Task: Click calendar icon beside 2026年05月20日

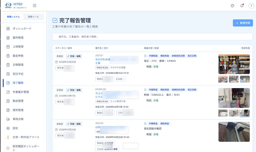Action: pos(56,130)
